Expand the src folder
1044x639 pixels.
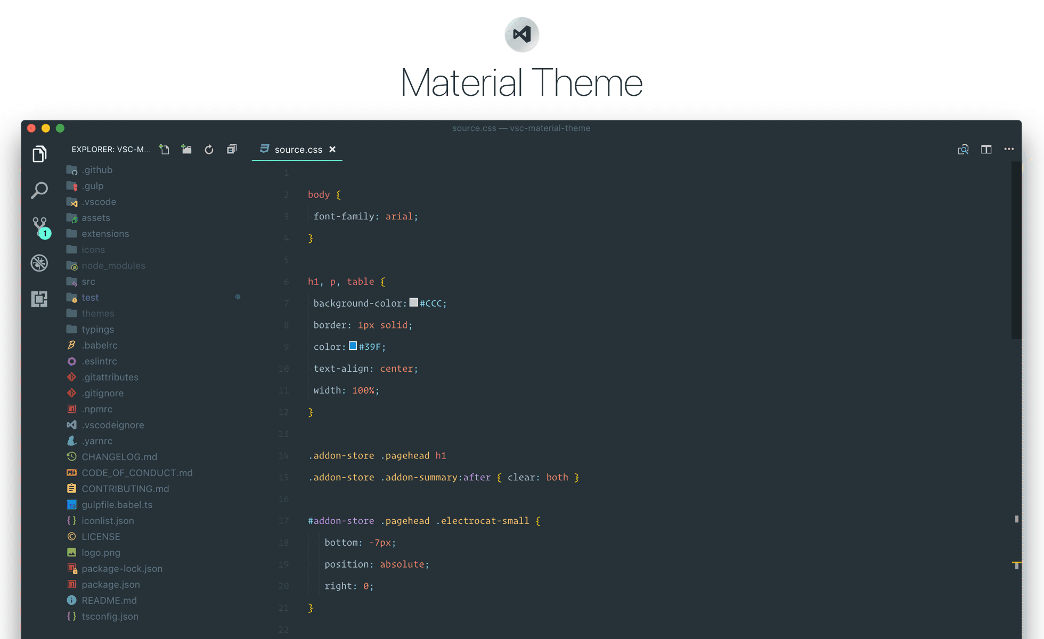[88, 282]
